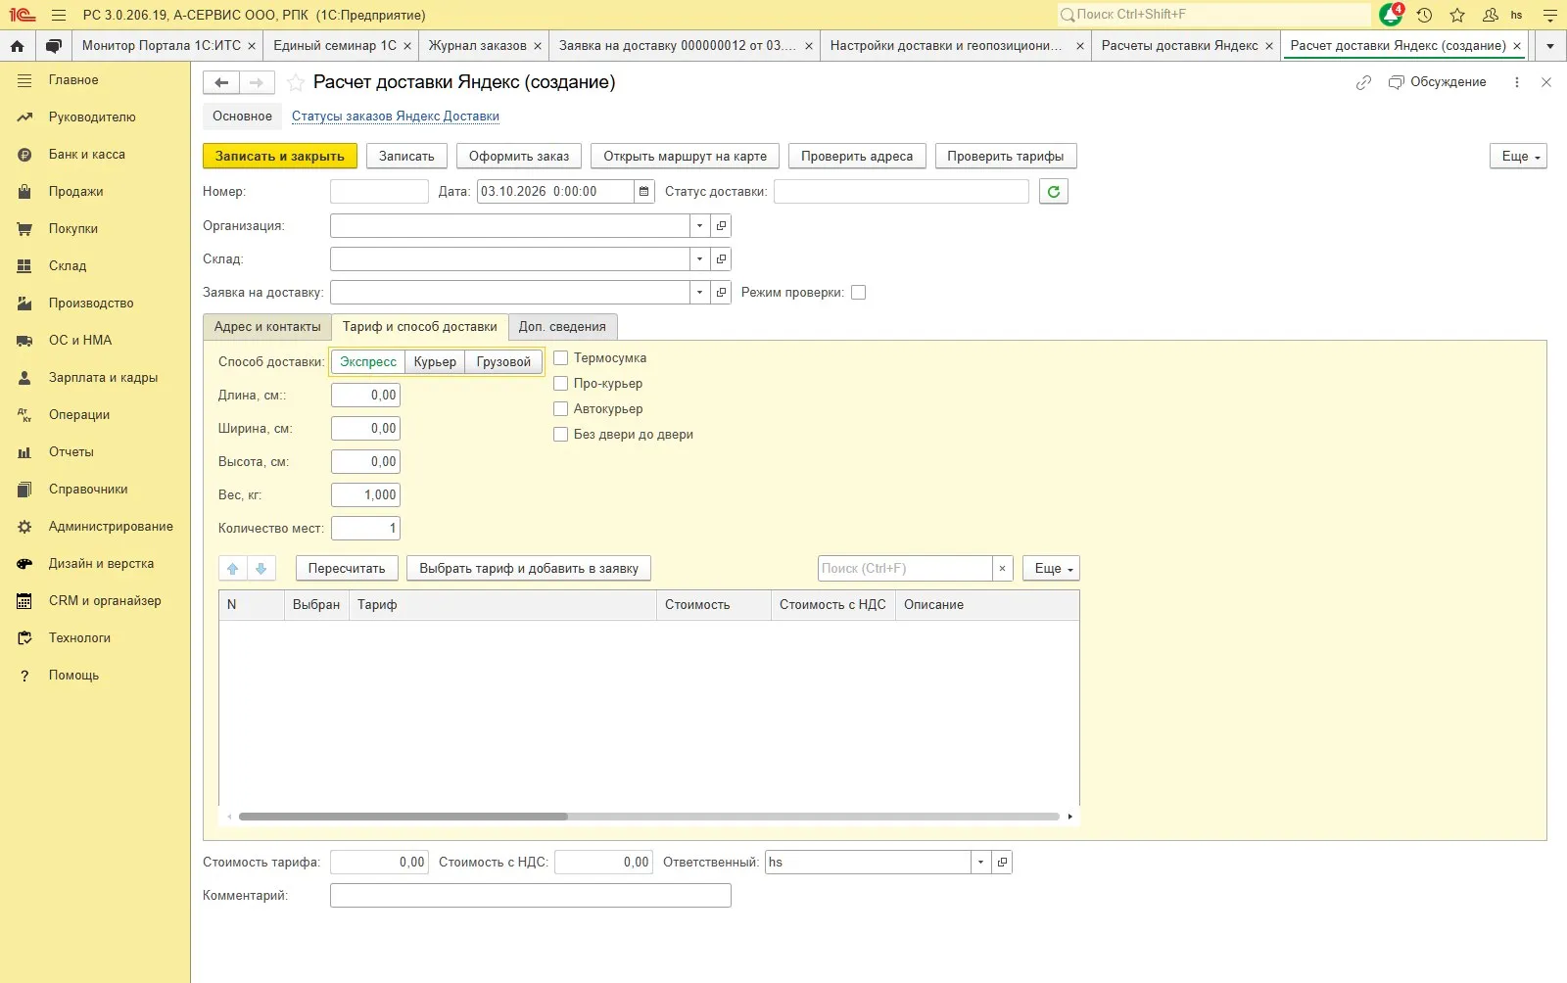Open the 1C main menu hamburger icon
1567x983 pixels.
point(59,15)
